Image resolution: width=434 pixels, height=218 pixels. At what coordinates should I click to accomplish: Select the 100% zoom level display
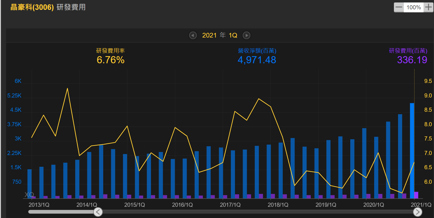413,7
